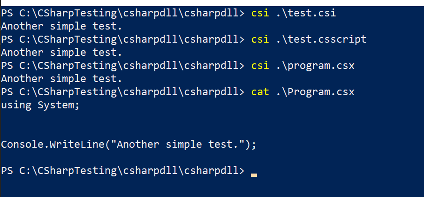Screen dimensions: 424x197
Task: Click the yellow cat command
Action: pyautogui.click(x=260, y=92)
